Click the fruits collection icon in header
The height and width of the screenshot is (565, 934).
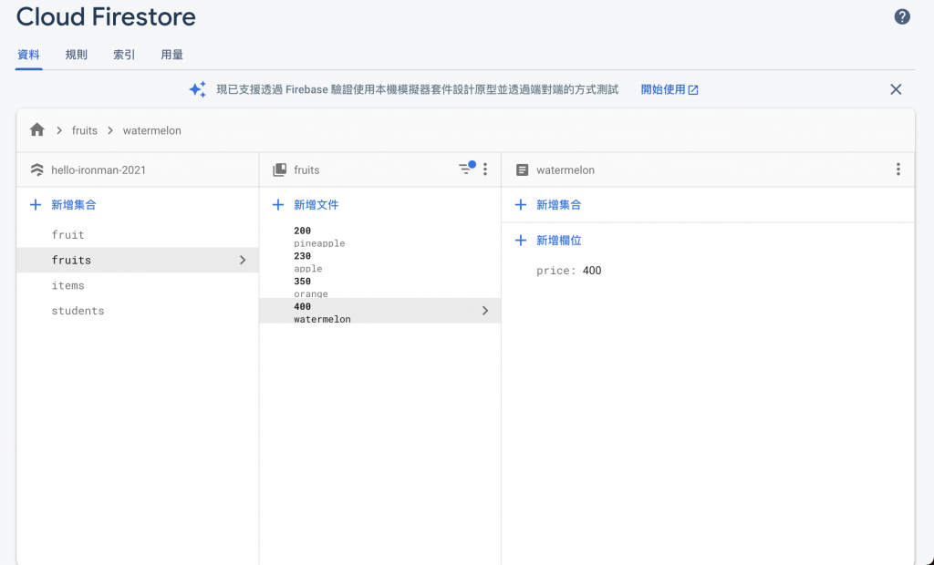coord(280,169)
